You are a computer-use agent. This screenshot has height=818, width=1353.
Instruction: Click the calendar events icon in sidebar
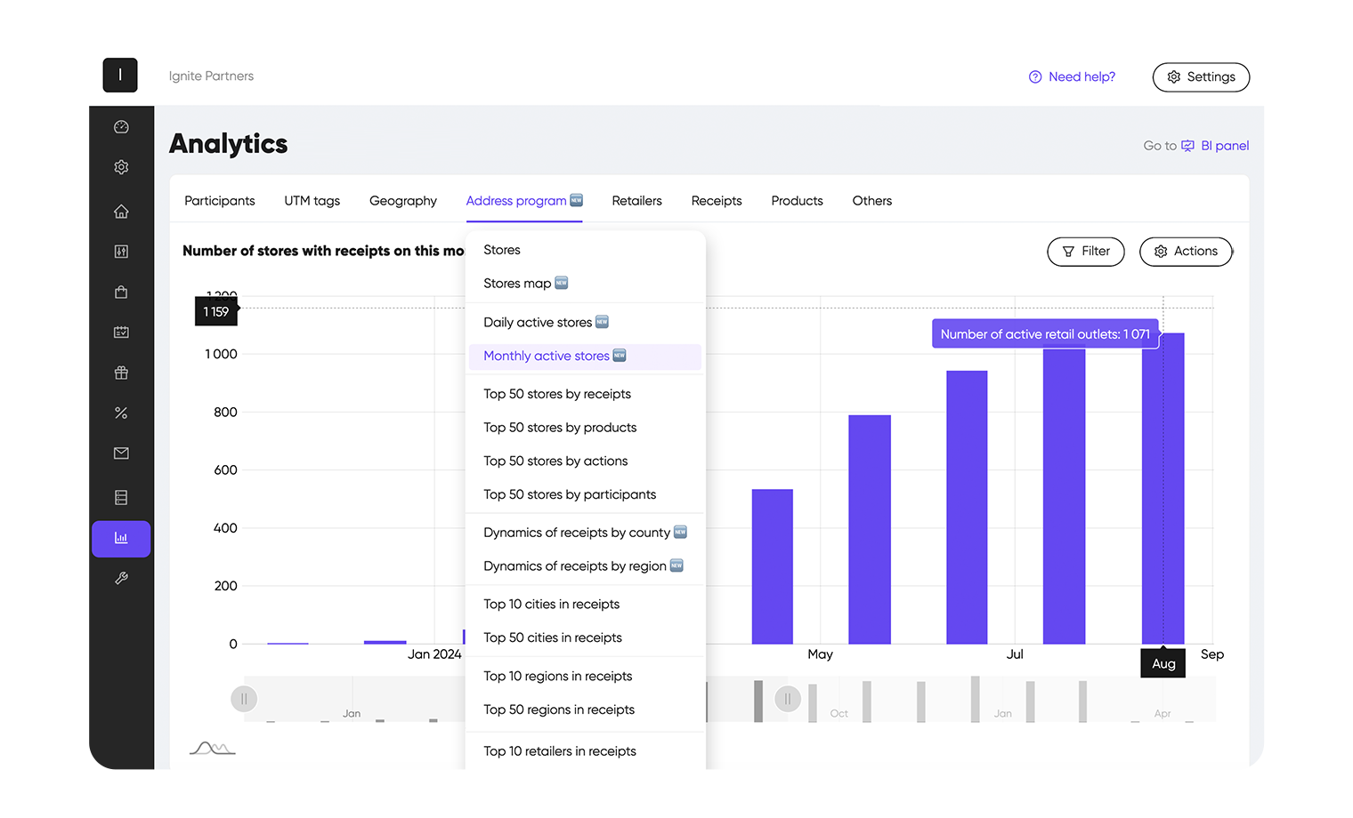[120, 332]
